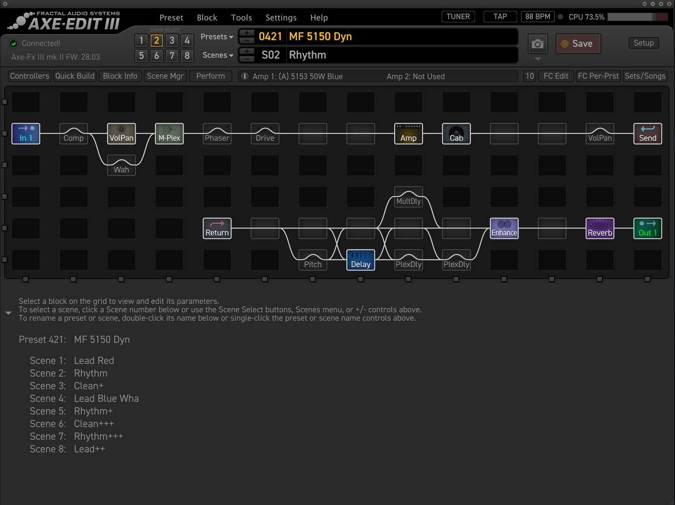Click the camera snapshot icon

[x=538, y=44]
